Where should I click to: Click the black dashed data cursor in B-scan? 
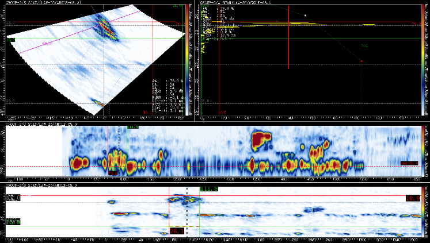point(187,212)
